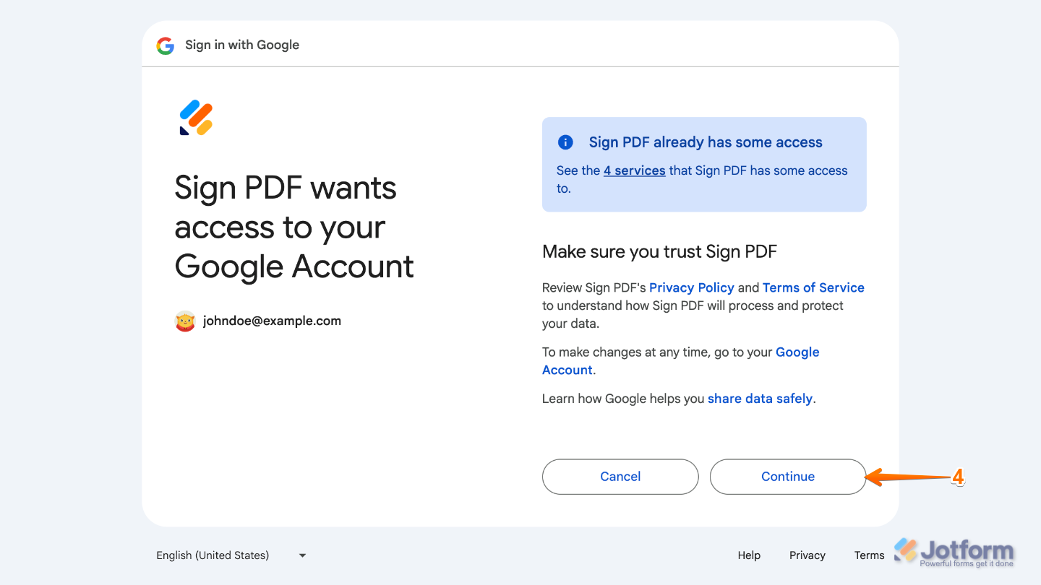
Task: Open the 4 services link
Action: coord(634,170)
